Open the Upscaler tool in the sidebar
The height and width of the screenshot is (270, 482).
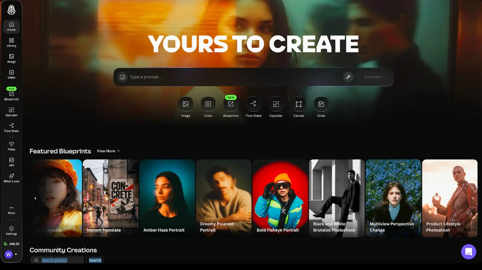click(x=11, y=111)
